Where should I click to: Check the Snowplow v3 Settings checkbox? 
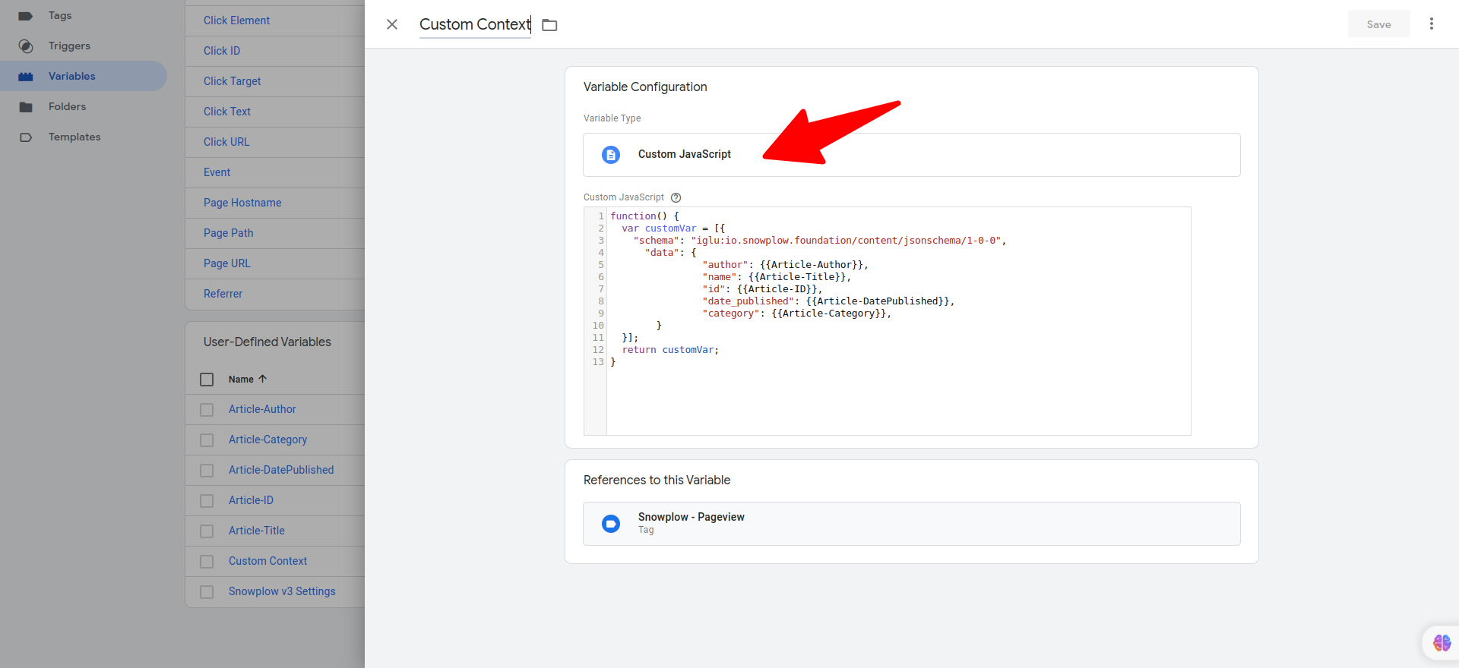click(x=207, y=592)
